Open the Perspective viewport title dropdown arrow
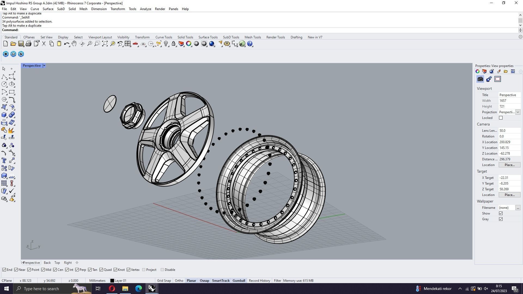 click(x=44, y=66)
